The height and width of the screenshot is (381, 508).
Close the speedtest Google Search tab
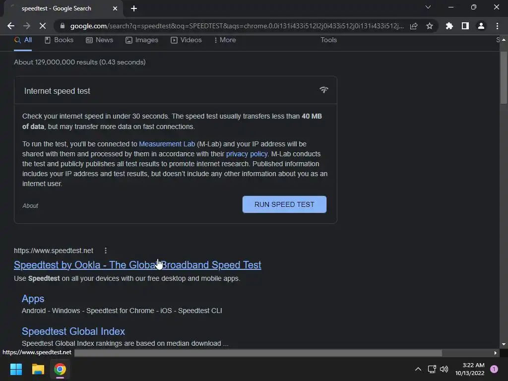pos(115,8)
